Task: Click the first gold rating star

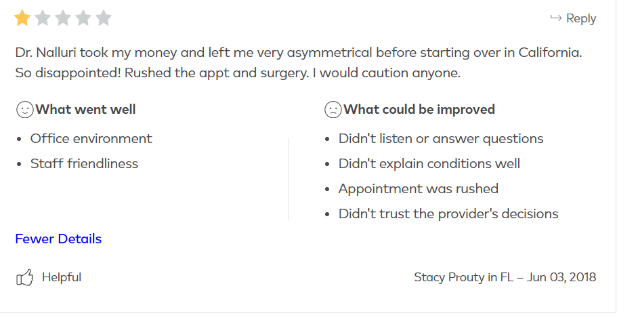Action: tap(22, 18)
